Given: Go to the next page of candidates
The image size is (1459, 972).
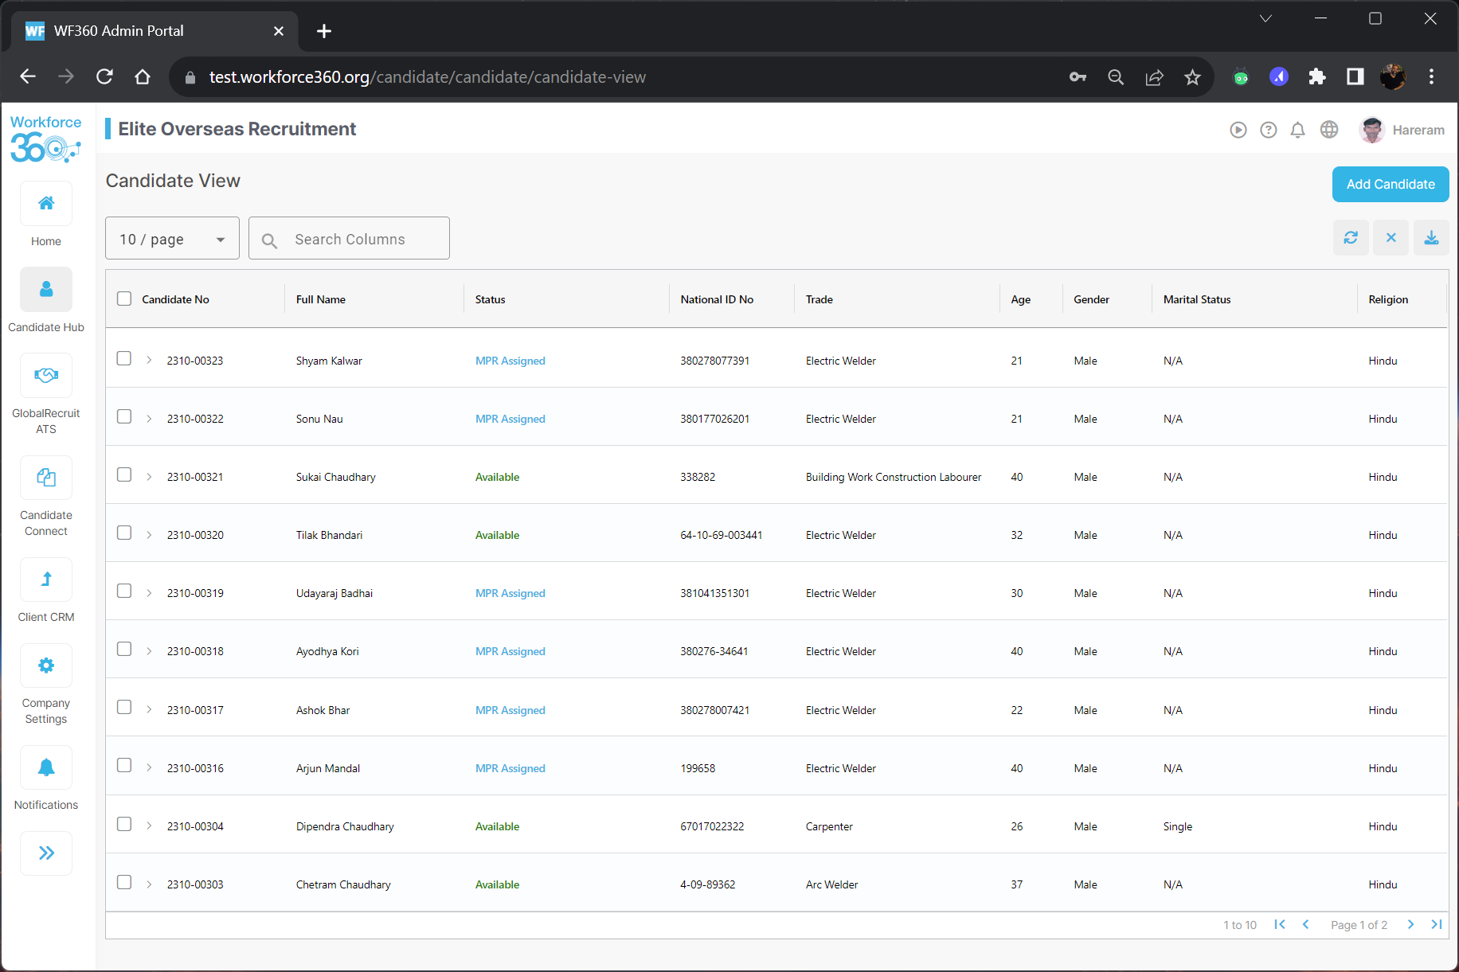Looking at the screenshot, I should (1410, 924).
